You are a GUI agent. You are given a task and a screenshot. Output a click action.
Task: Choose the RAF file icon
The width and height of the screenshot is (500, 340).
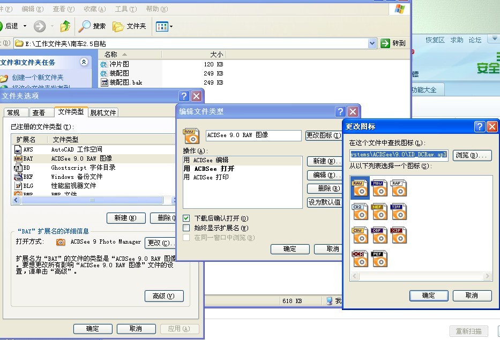pos(399,188)
